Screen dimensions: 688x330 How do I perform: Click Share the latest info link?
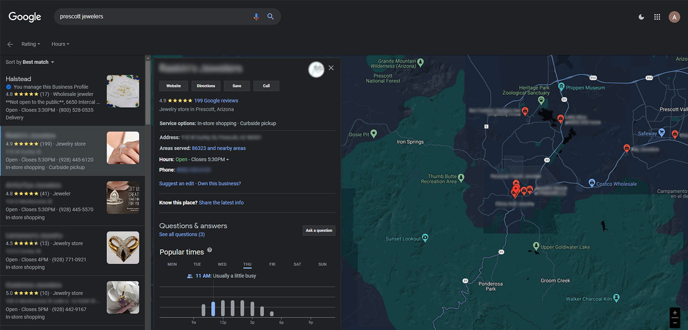point(221,203)
